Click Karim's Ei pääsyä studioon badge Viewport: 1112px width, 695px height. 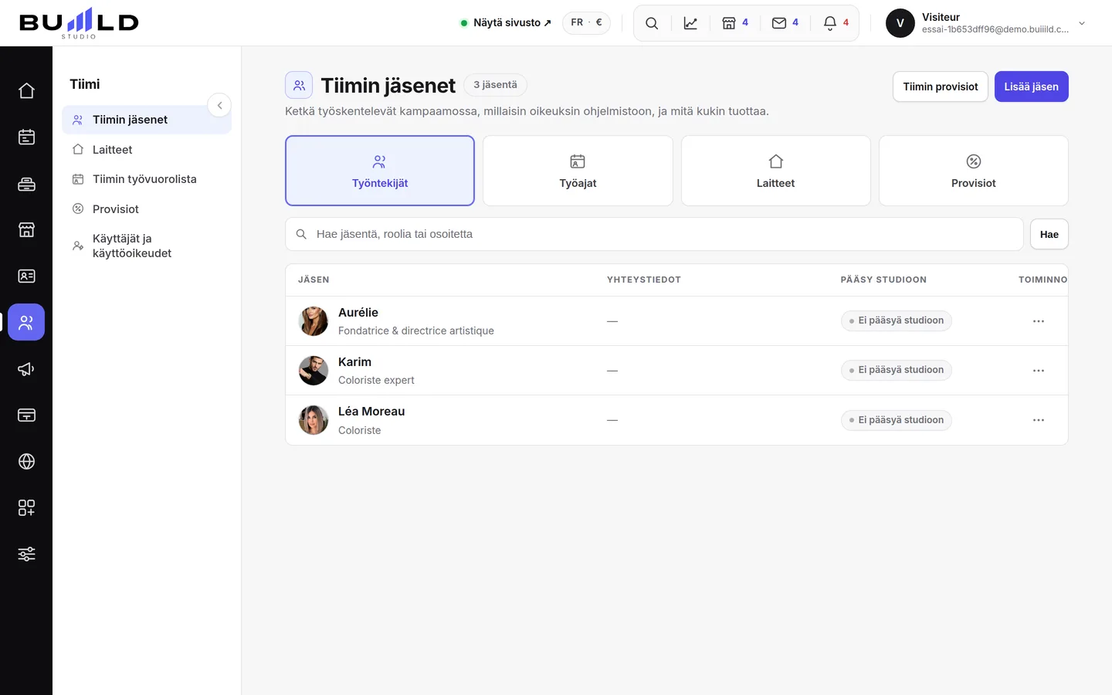896,370
